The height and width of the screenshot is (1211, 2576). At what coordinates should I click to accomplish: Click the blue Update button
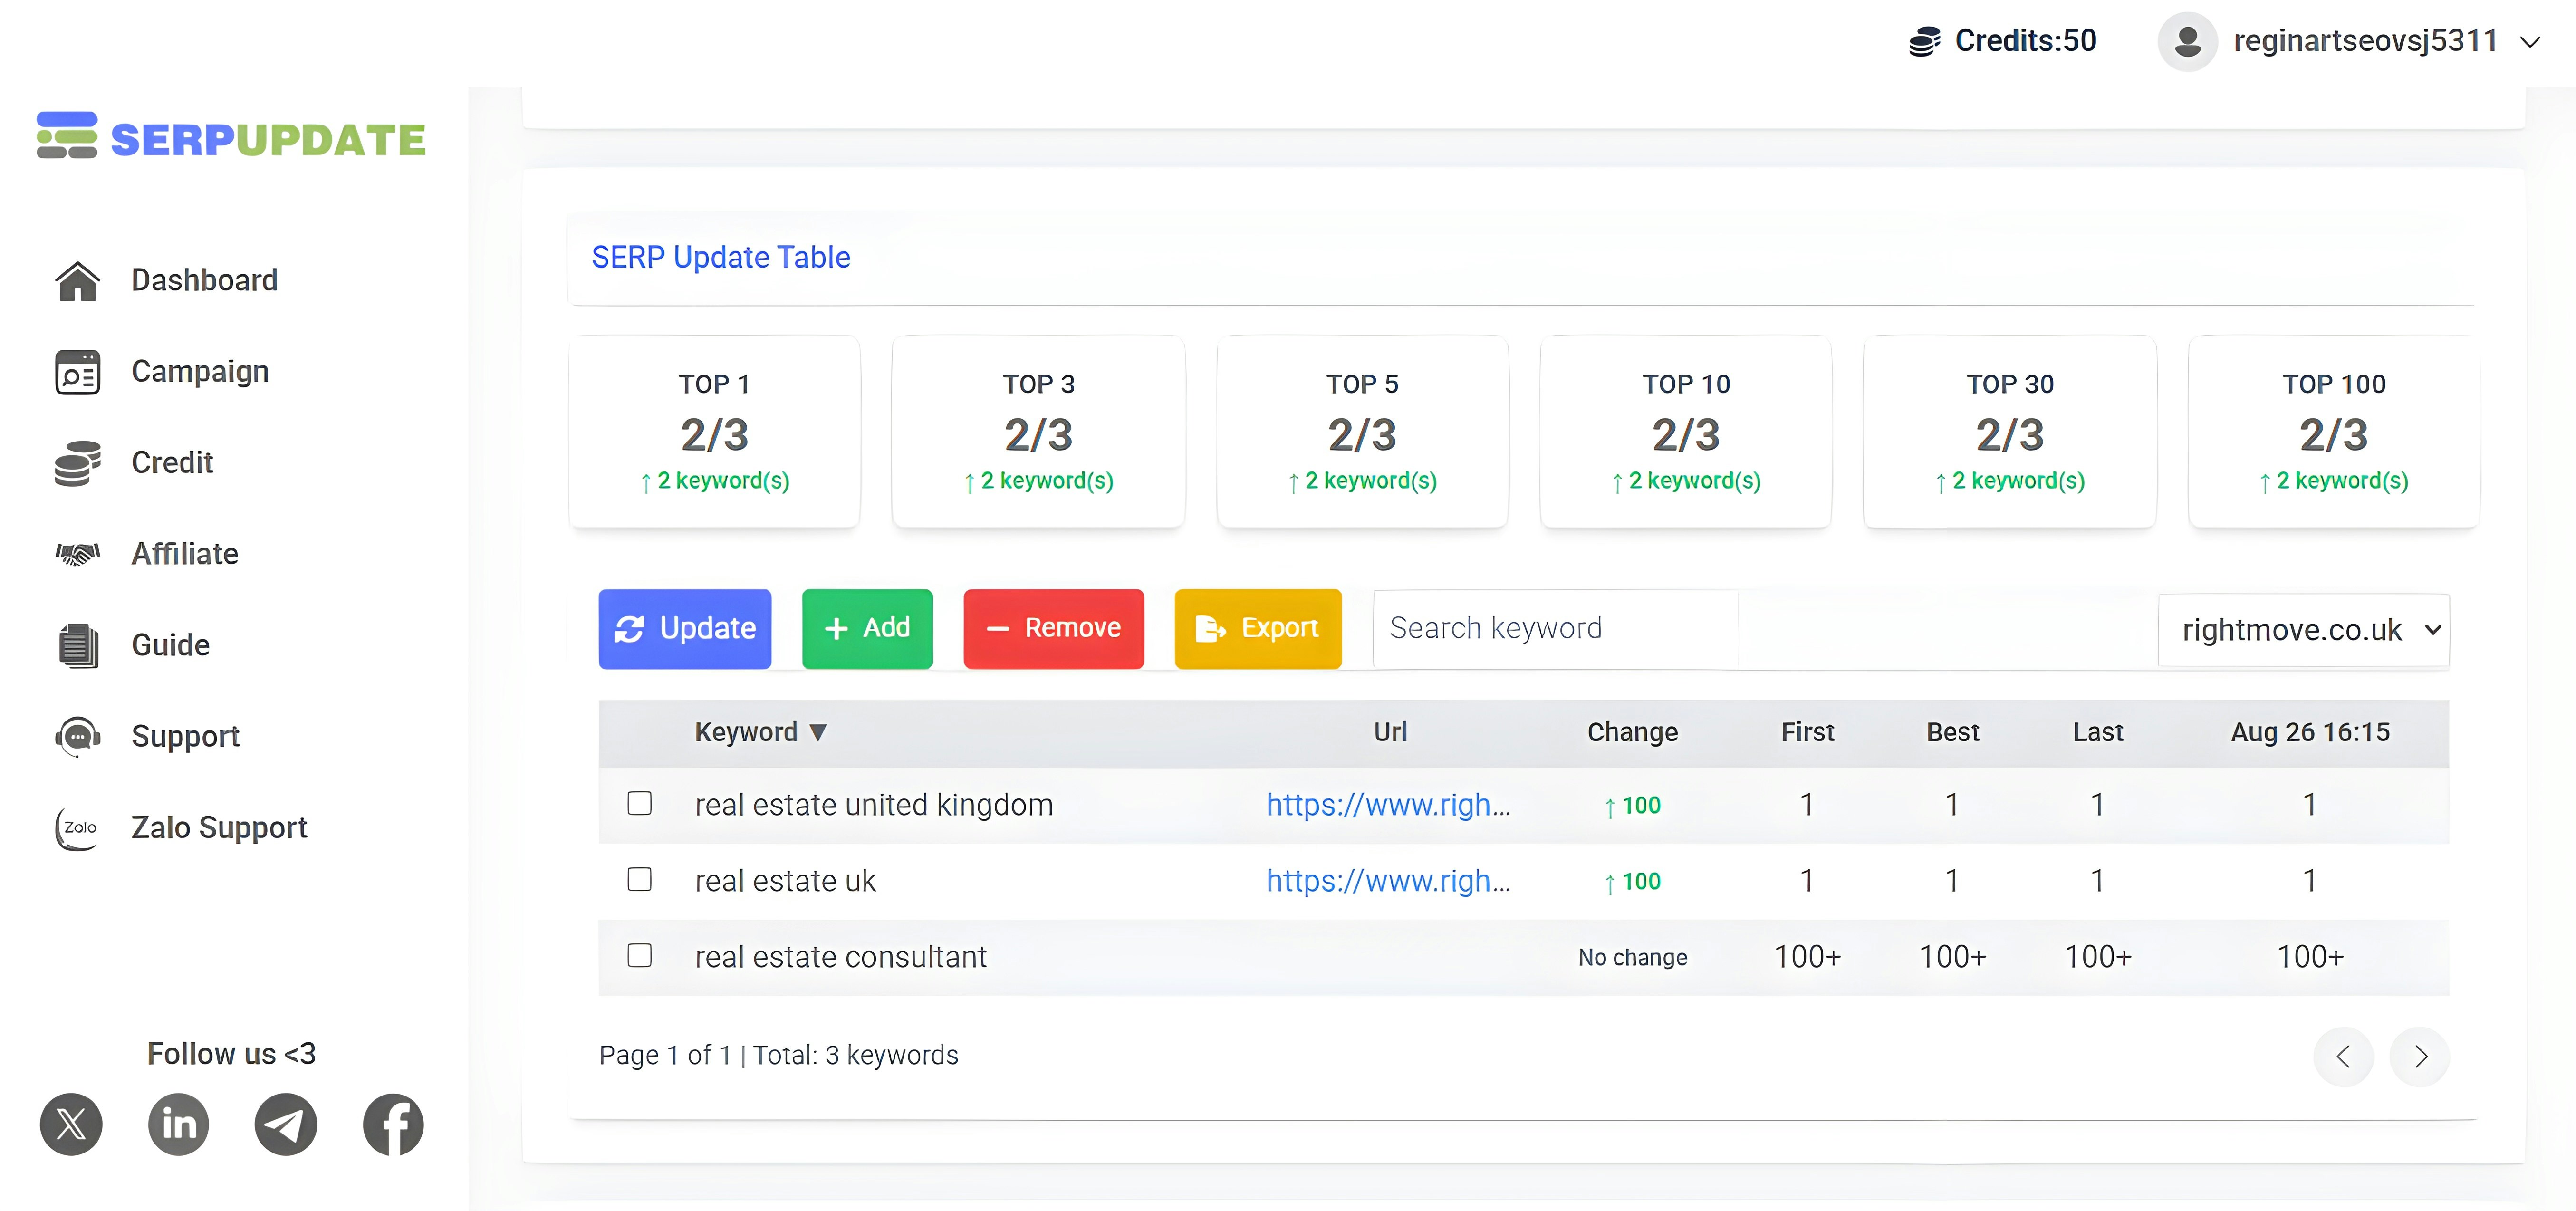pos(685,628)
